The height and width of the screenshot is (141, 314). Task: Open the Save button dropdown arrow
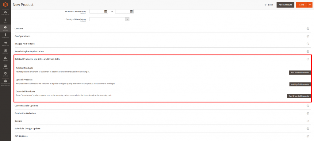tap(309, 5)
